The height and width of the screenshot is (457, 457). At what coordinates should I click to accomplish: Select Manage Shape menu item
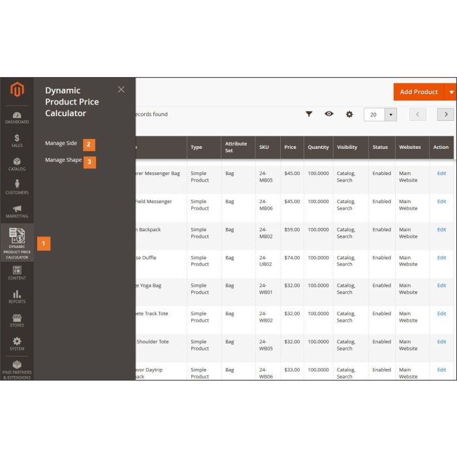coord(63,160)
